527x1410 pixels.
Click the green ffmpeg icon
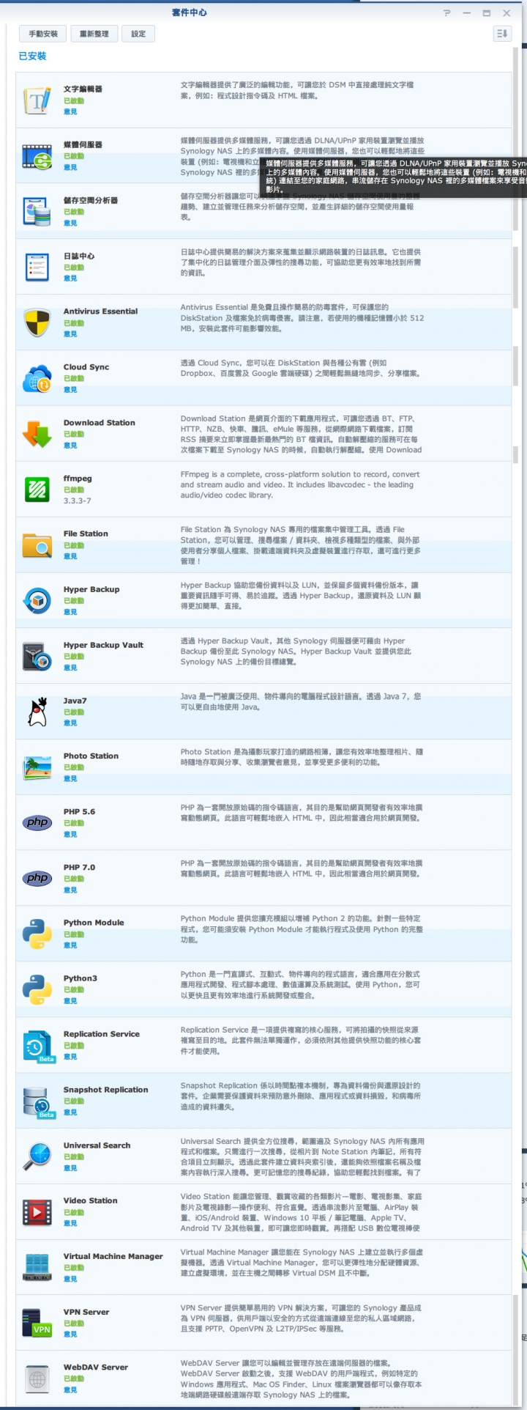[x=37, y=490]
